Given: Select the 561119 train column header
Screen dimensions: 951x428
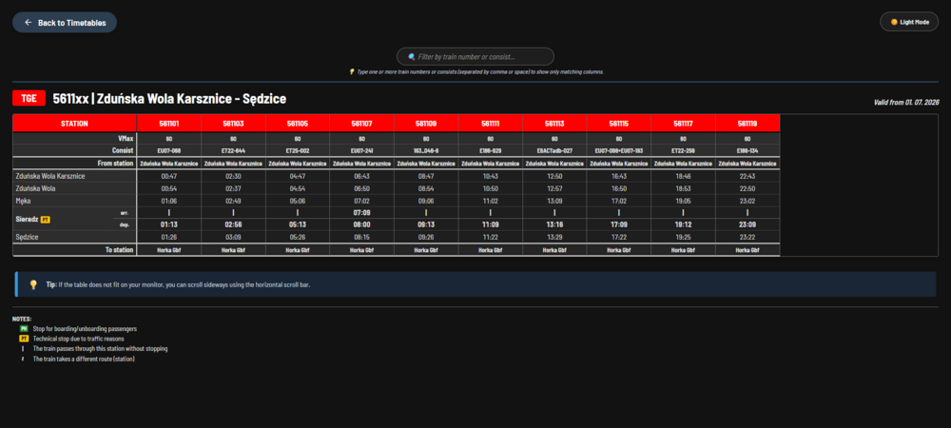Looking at the screenshot, I should [747, 124].
